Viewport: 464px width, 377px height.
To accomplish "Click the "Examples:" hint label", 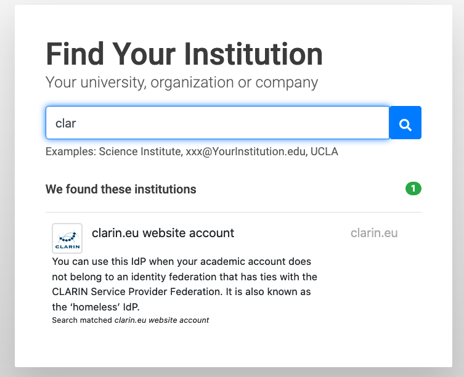I will pos(71,152).
